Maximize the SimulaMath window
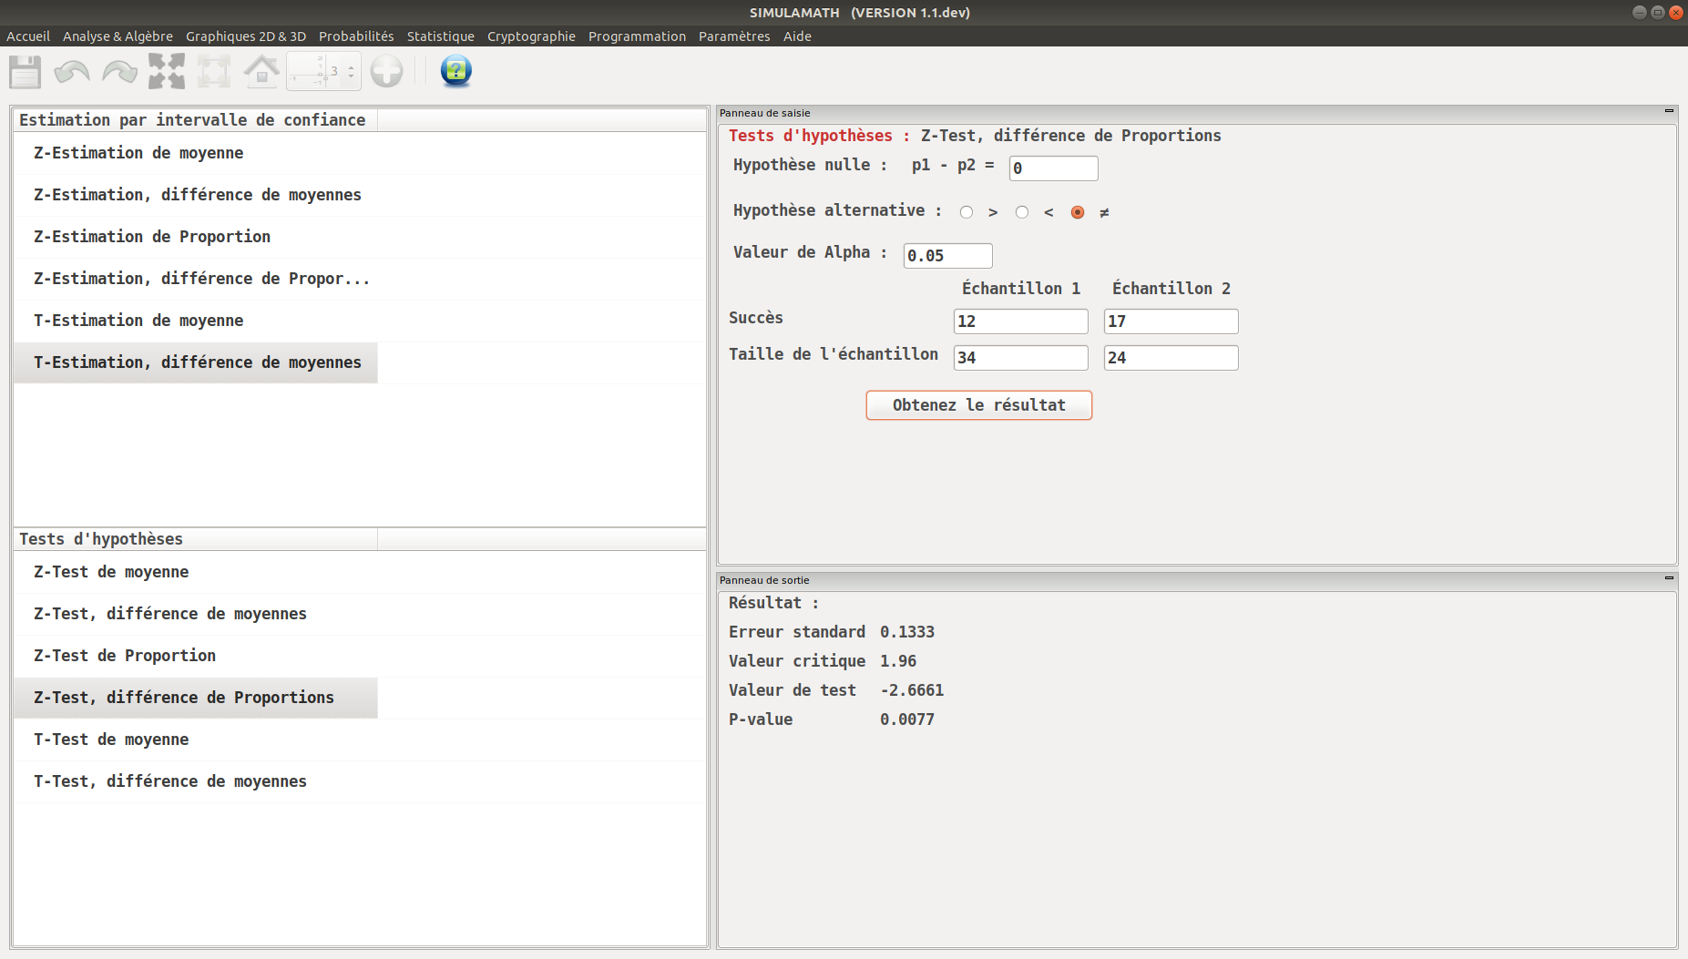Screen dimensions: 1688x959 (1658, 12)
